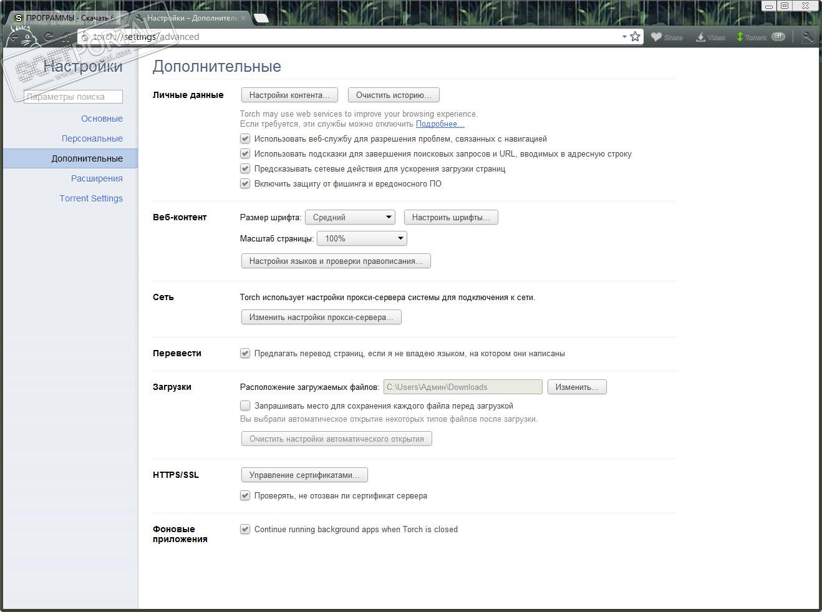The width and height of the screenshot is (822, 612).
Task: Open the wrench menu icon
Action: tap(808, 37)
